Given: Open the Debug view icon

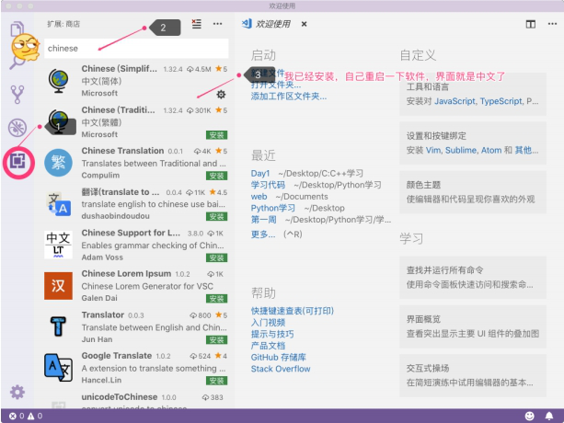Looking at the screenshot, I should click(x=17, y=127).
